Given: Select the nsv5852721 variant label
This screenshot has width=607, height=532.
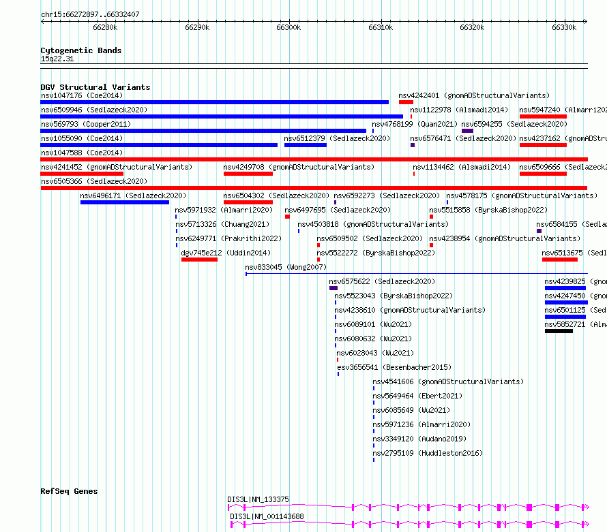Looking at the screenshot, I should 576,324.
